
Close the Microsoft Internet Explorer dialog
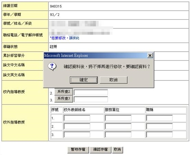150,55
